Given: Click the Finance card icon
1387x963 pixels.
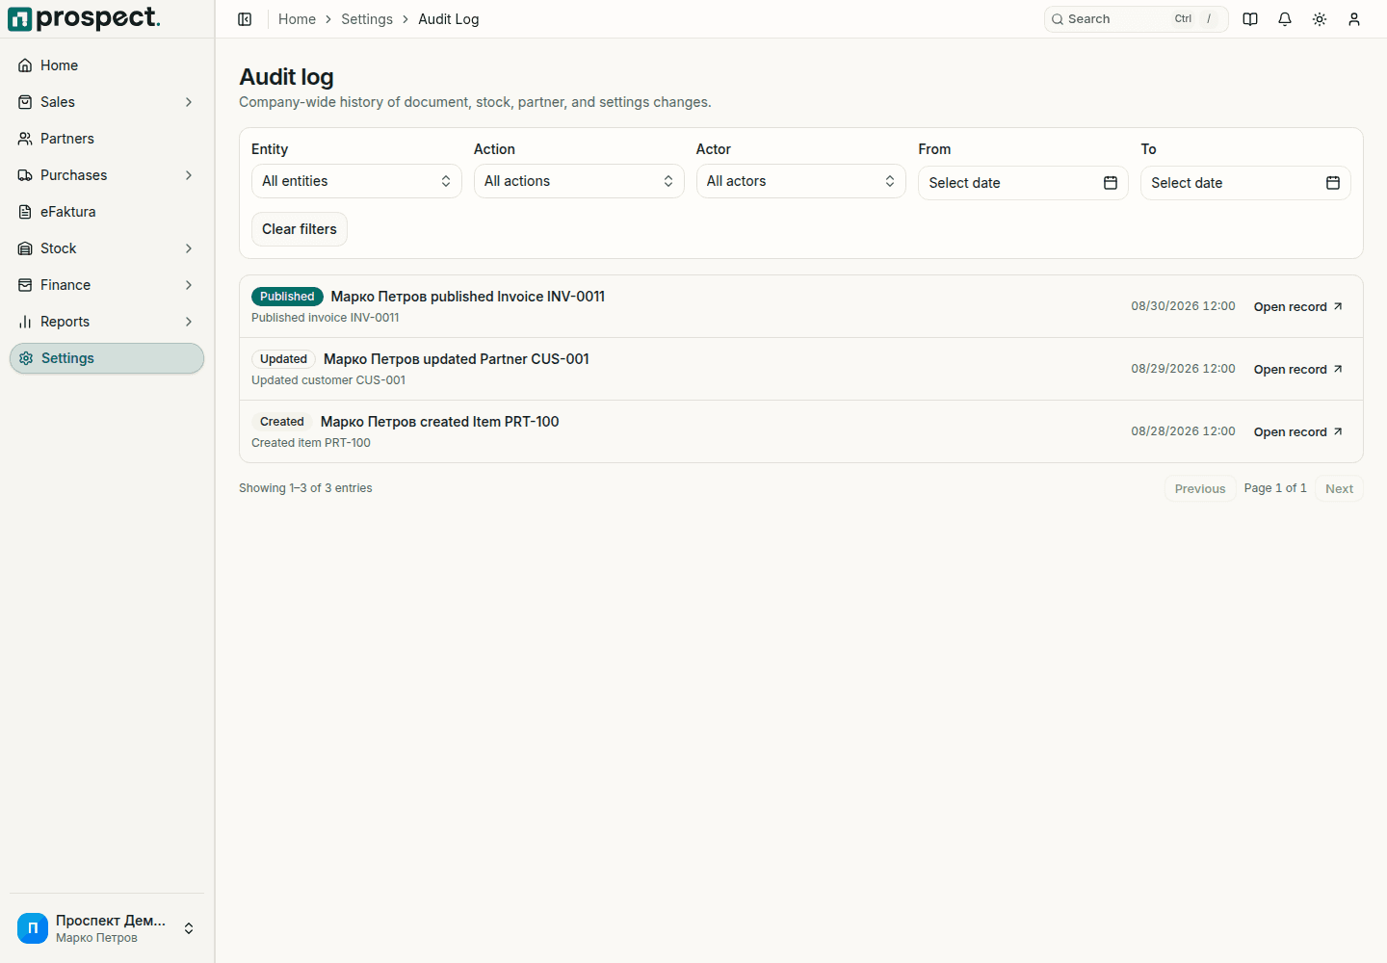Looking at the screenshot, I should [25, 285].
